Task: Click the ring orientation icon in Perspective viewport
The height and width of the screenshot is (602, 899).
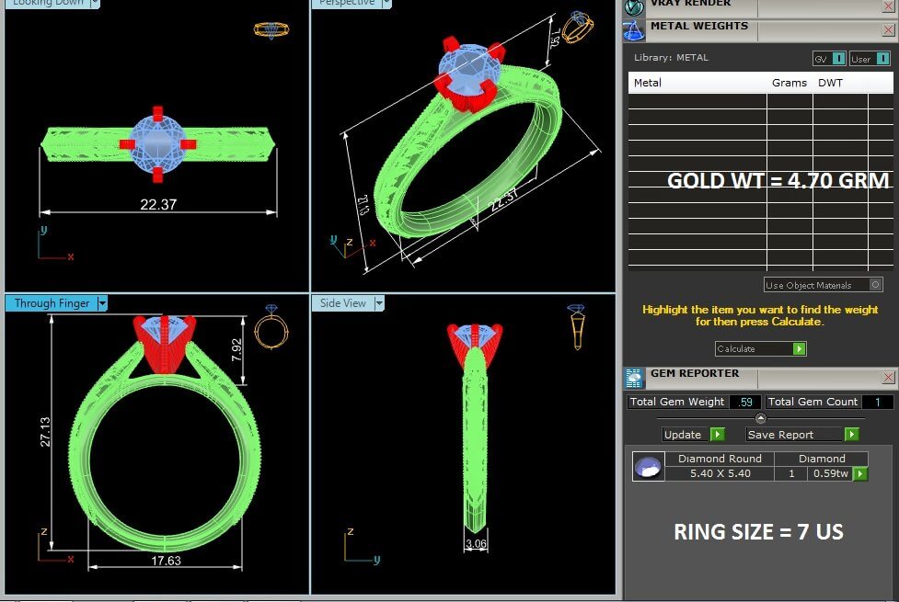Action: [578, 27]
